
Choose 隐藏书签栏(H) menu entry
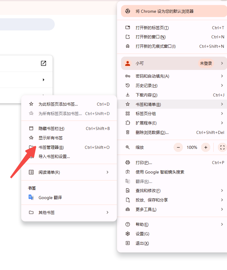(69, 128)
